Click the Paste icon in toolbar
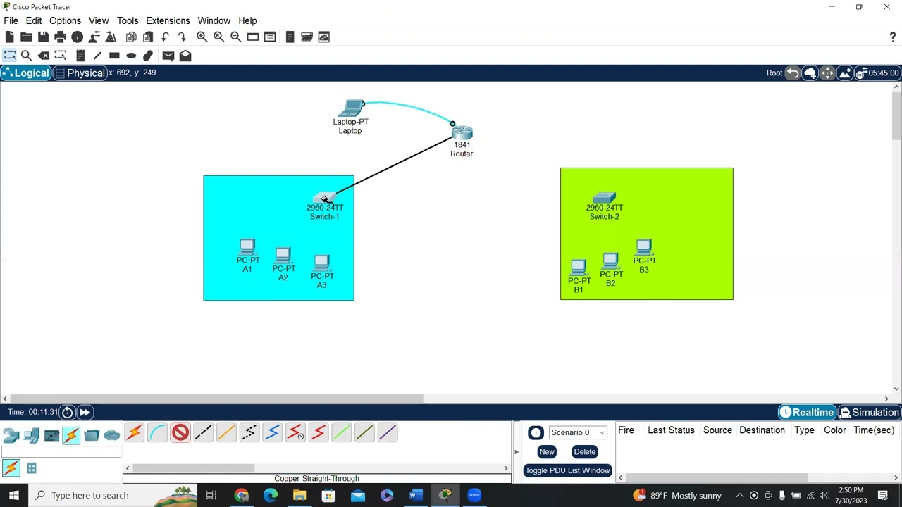This screenshot has width=902, height=507. [148, 37]
